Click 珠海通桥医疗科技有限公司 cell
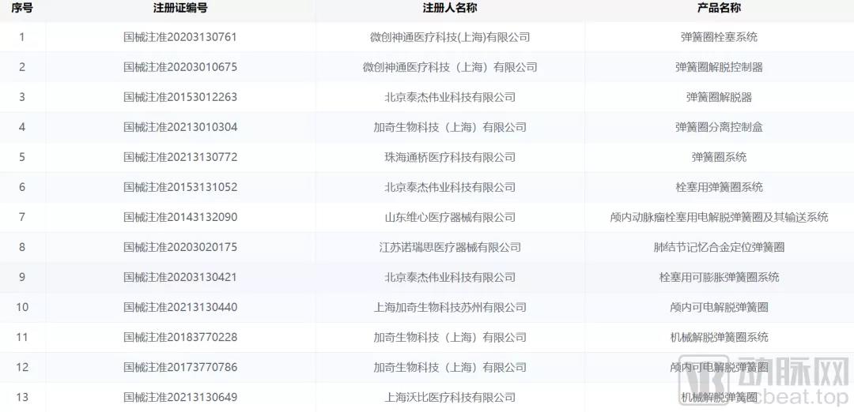 [x=450, y=157]
